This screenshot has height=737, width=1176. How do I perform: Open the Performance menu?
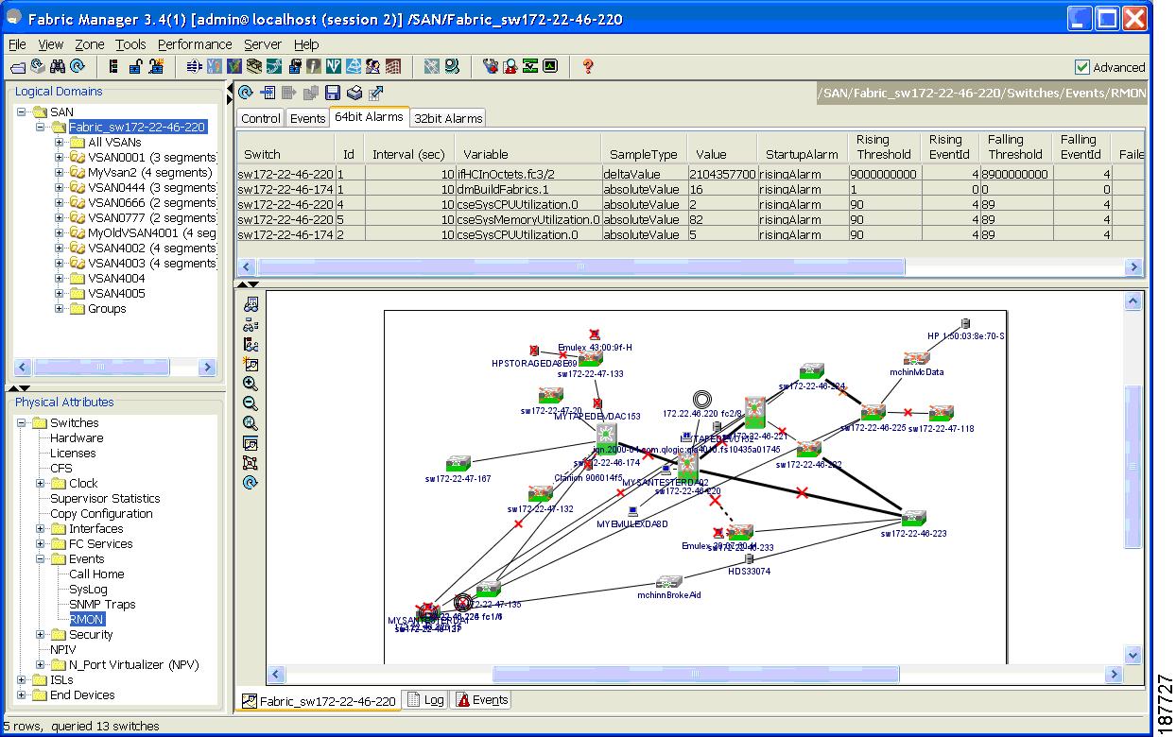coord(195,43)
